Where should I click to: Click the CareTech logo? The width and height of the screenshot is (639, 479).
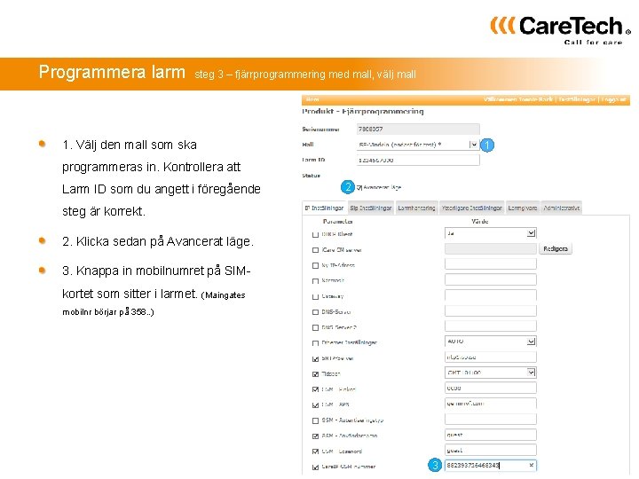click(x=560, y=29)
